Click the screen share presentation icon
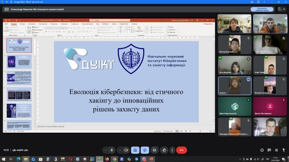 pos(135,150)
